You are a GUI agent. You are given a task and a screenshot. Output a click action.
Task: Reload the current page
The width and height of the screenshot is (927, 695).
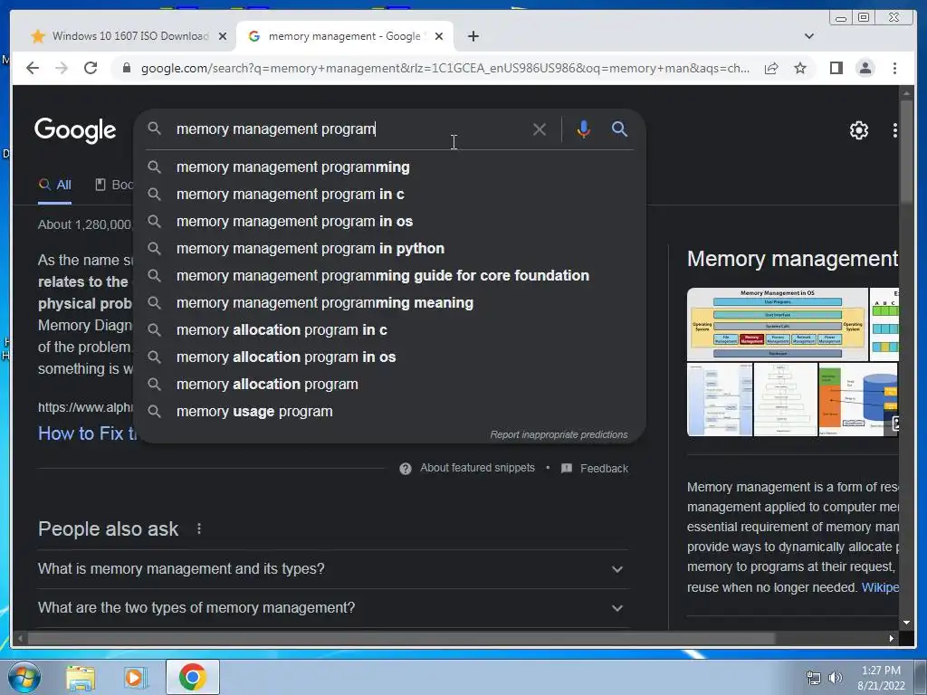click(91, 68)
